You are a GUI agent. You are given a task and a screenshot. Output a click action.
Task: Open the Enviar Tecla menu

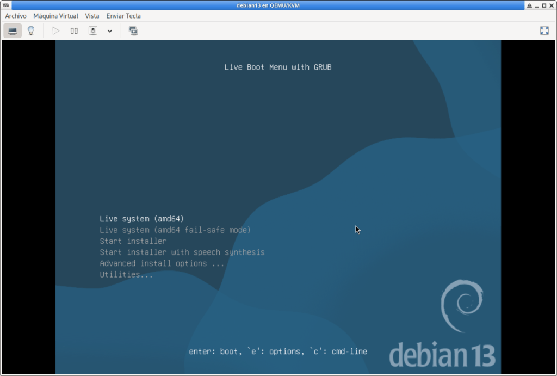click(x=123, y=16)
